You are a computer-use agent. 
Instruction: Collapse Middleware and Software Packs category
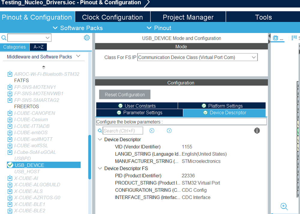click(x=78, y=56)
